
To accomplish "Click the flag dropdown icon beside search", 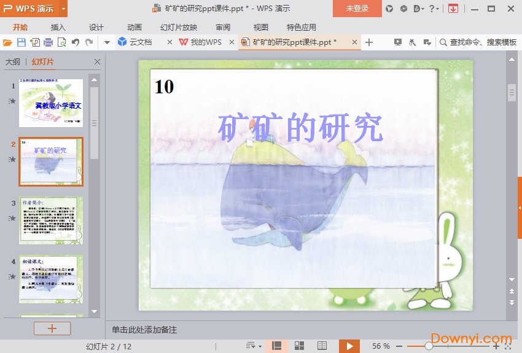I will coord(427,42).
